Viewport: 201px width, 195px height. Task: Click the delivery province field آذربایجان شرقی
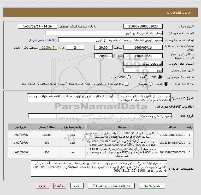[143, 64]
